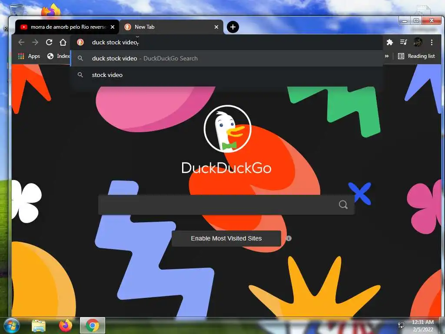The height and width of the screenshot is (334, 445).
Task: Open the Extensions puzzle-piece icon
Action: point(390,42)
